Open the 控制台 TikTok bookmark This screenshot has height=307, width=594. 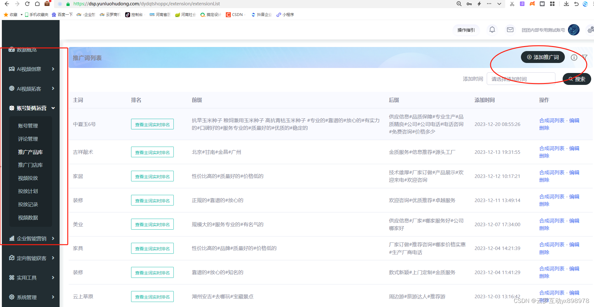pyautogui.click(x=134, y=15)
